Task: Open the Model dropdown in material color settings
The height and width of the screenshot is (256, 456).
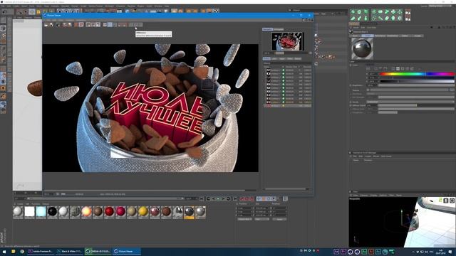Action: point(410,102)
